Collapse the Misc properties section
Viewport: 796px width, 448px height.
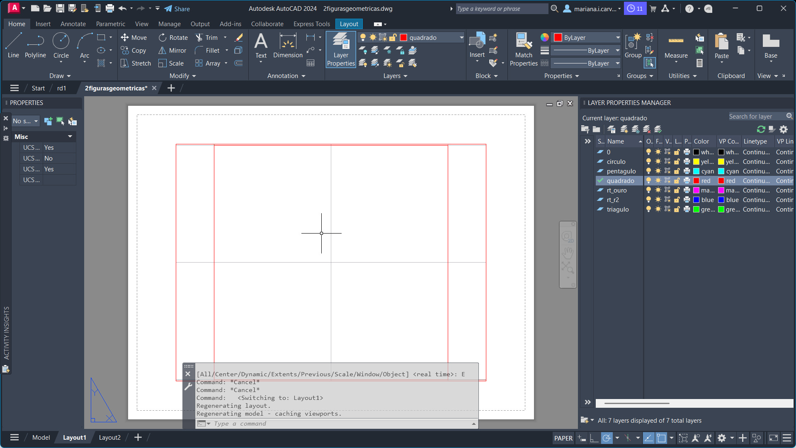coord(70,136)
